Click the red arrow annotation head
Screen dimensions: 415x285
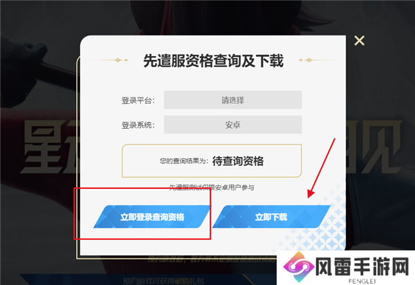pyautogui.click(x=311, y=194)
